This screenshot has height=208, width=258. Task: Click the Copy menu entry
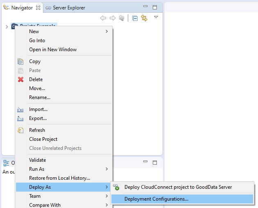(64, 61)
